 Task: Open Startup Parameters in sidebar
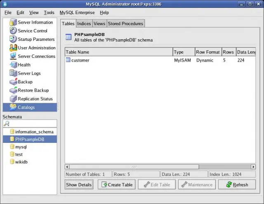tap(36, 39)
